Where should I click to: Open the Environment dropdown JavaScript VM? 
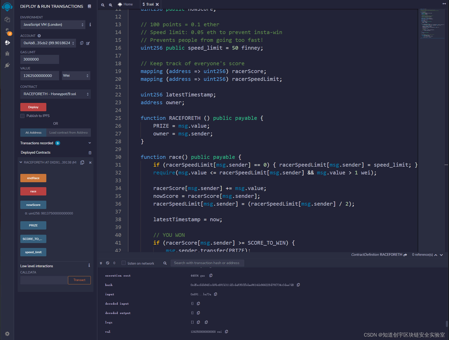coord(53,25)
